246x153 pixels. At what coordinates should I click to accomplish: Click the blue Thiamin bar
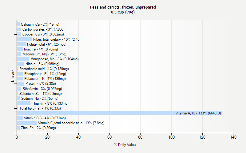click(x=24, y=103)
